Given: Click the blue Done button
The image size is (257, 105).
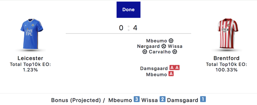Looking at the screenshot, I should tap(128, 10).
